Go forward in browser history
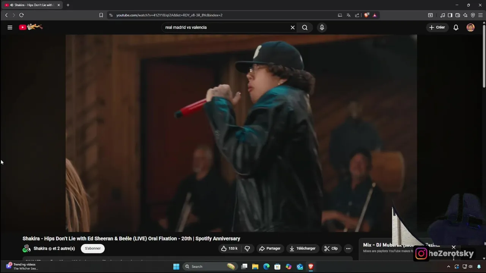Viewport: 486px width, 273px height. pyautogui.click(x=14, y=15)
